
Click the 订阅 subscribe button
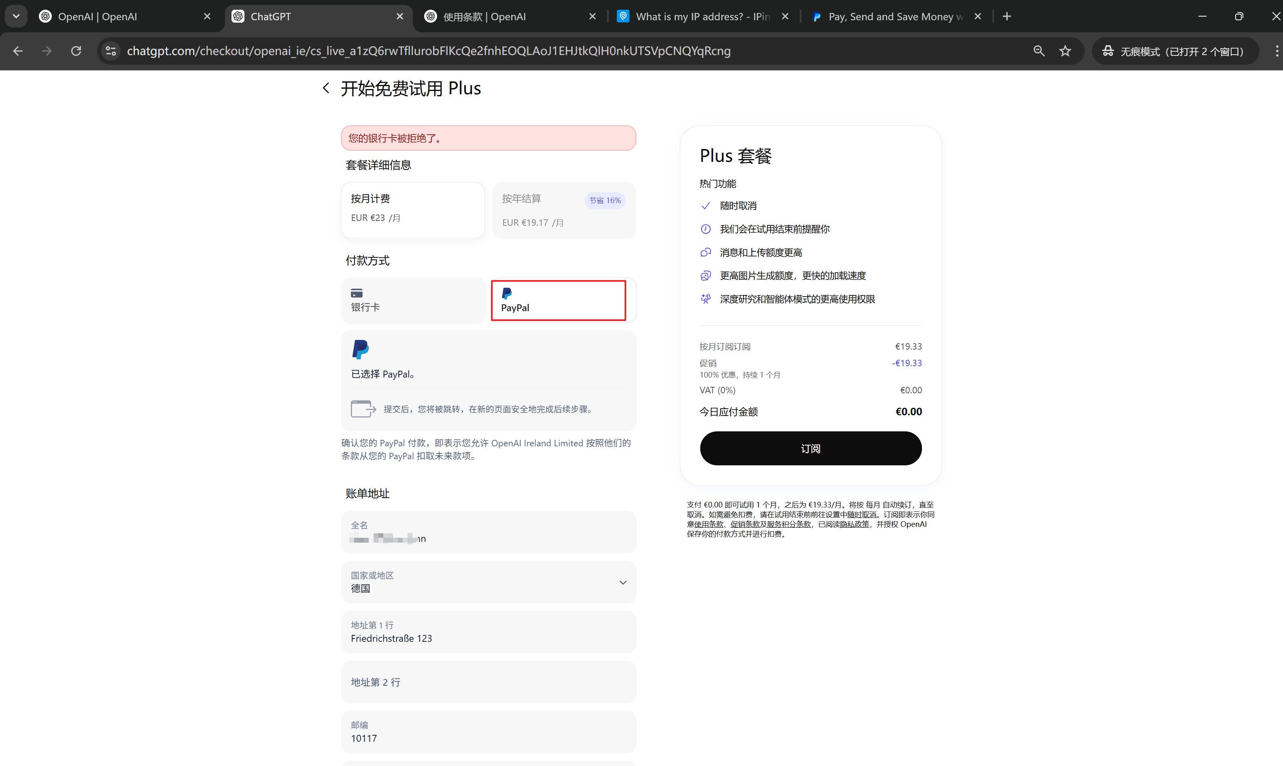click(811, 449)
